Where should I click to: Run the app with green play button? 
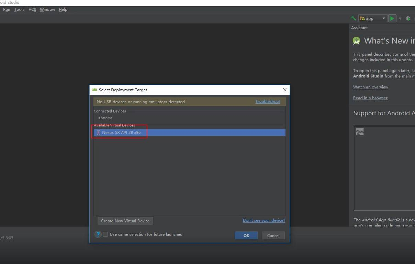tap(392, 19)
